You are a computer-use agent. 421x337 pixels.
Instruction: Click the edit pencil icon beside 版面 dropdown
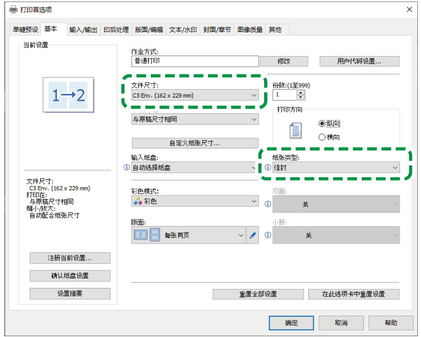click(x=253, y=235)
